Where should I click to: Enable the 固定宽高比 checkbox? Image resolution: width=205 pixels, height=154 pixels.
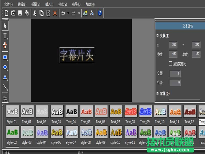coord(170,64)
